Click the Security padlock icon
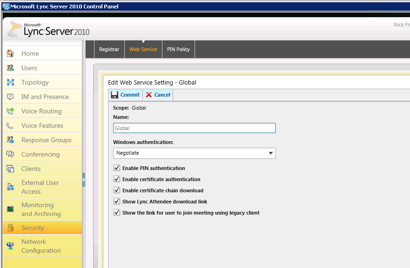The width and height of the screenshot is (410, 268). coord(10,228)
